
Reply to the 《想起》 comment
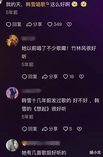(x=30, y=129)
